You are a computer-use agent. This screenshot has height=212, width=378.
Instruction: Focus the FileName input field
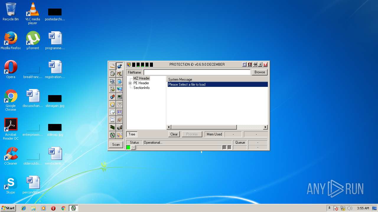(197, 72)
